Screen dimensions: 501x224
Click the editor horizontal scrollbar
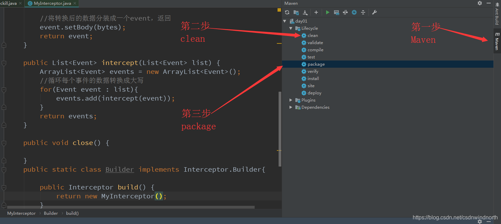pos(131,207)
